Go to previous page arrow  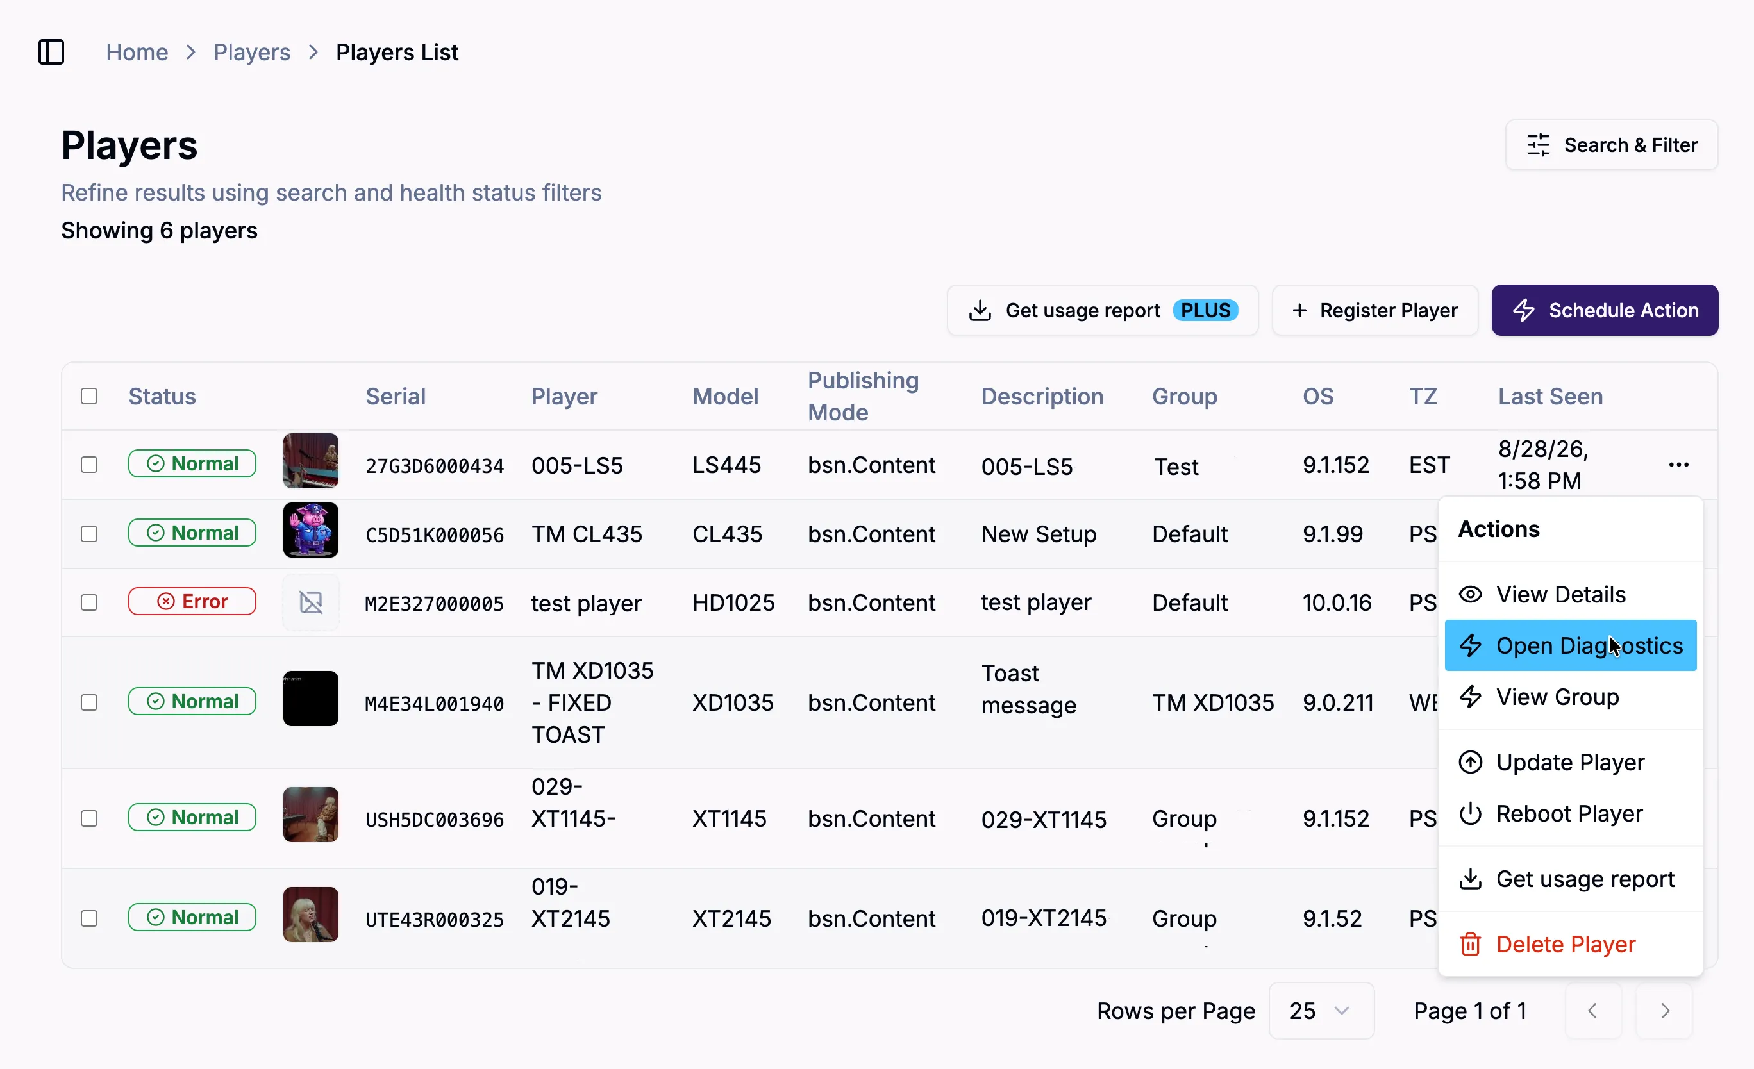tap(1593, 1011)
